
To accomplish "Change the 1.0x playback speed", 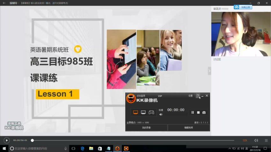I will [x=245, y=141].
